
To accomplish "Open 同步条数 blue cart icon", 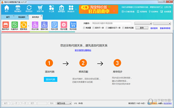I will (73, 26).
